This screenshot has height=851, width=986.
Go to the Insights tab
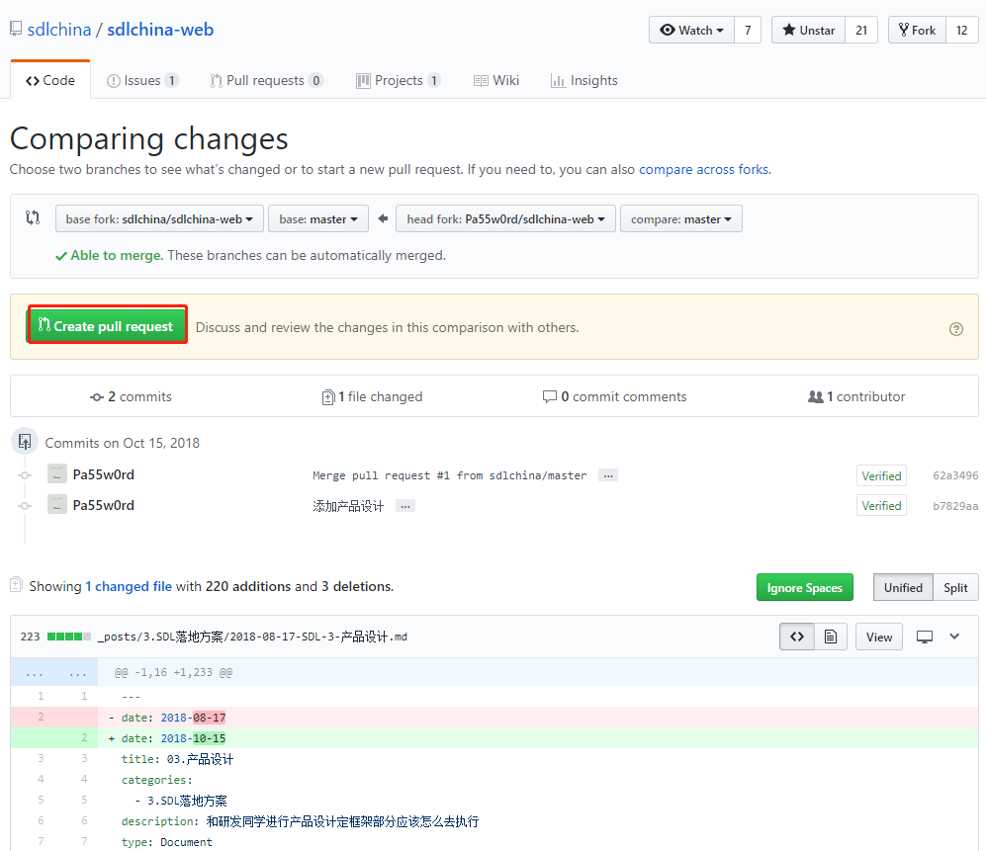583,81
